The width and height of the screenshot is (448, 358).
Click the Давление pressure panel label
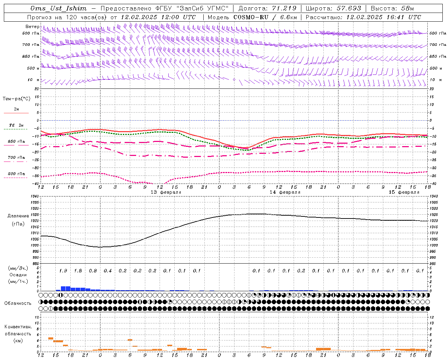(x=18, y=216)
